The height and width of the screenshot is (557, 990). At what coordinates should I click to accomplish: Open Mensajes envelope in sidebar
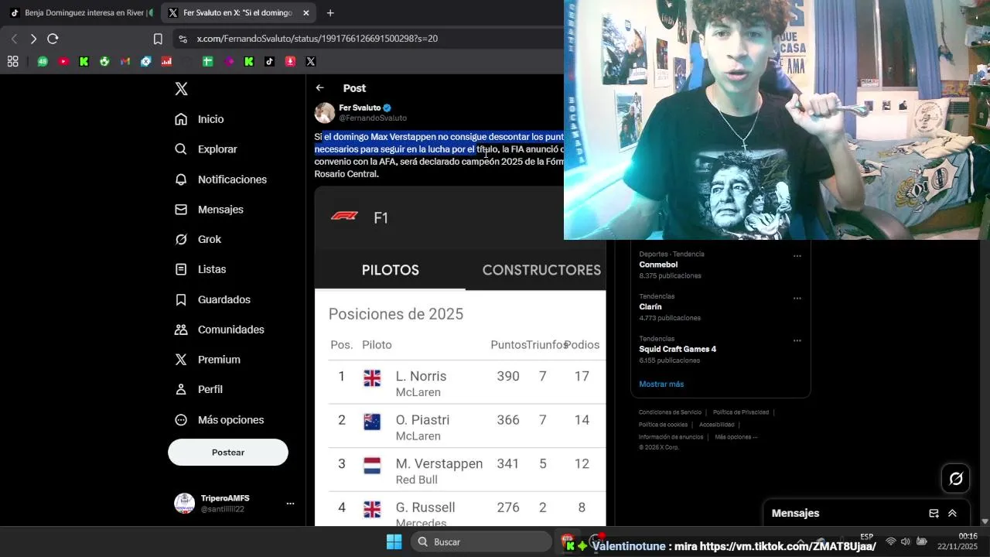click(209, 210)
